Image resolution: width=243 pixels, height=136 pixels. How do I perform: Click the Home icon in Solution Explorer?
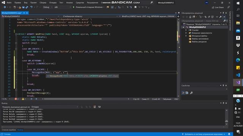coord(190,17)
